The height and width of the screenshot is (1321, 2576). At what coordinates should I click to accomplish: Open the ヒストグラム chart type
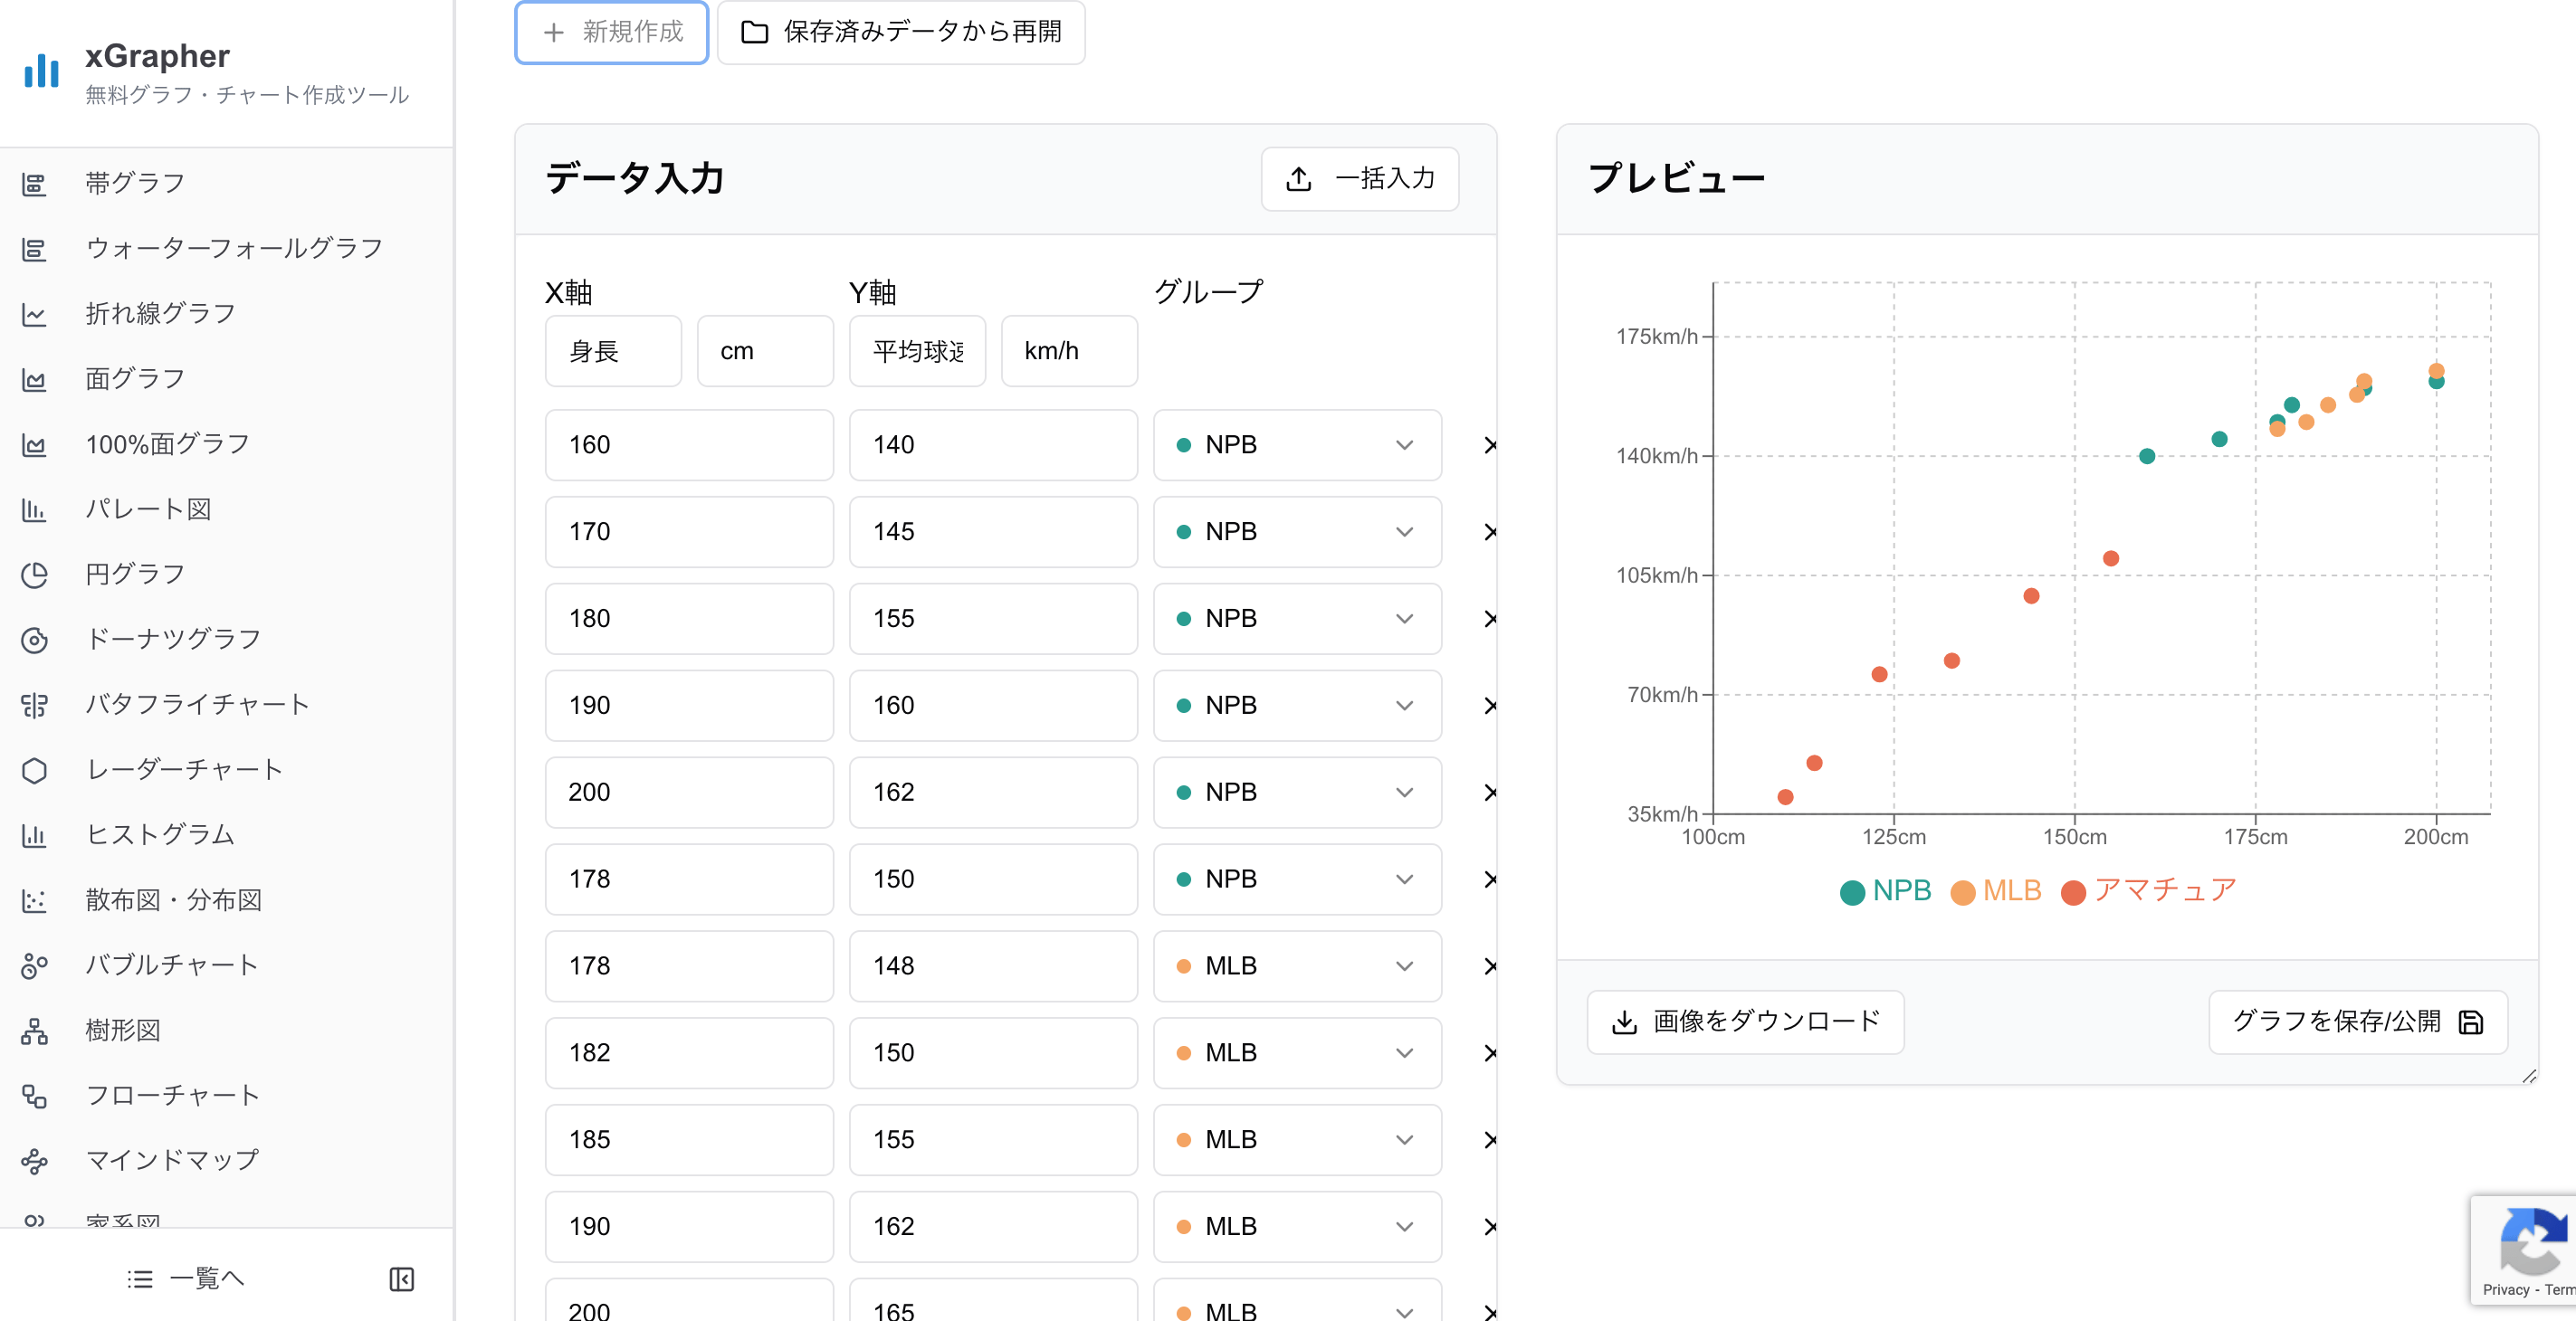click(159, 834)
